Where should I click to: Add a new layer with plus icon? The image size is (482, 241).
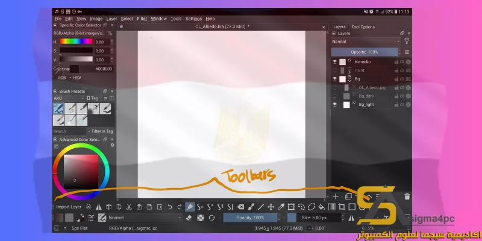pyautogui.click(x=336, y=196)
